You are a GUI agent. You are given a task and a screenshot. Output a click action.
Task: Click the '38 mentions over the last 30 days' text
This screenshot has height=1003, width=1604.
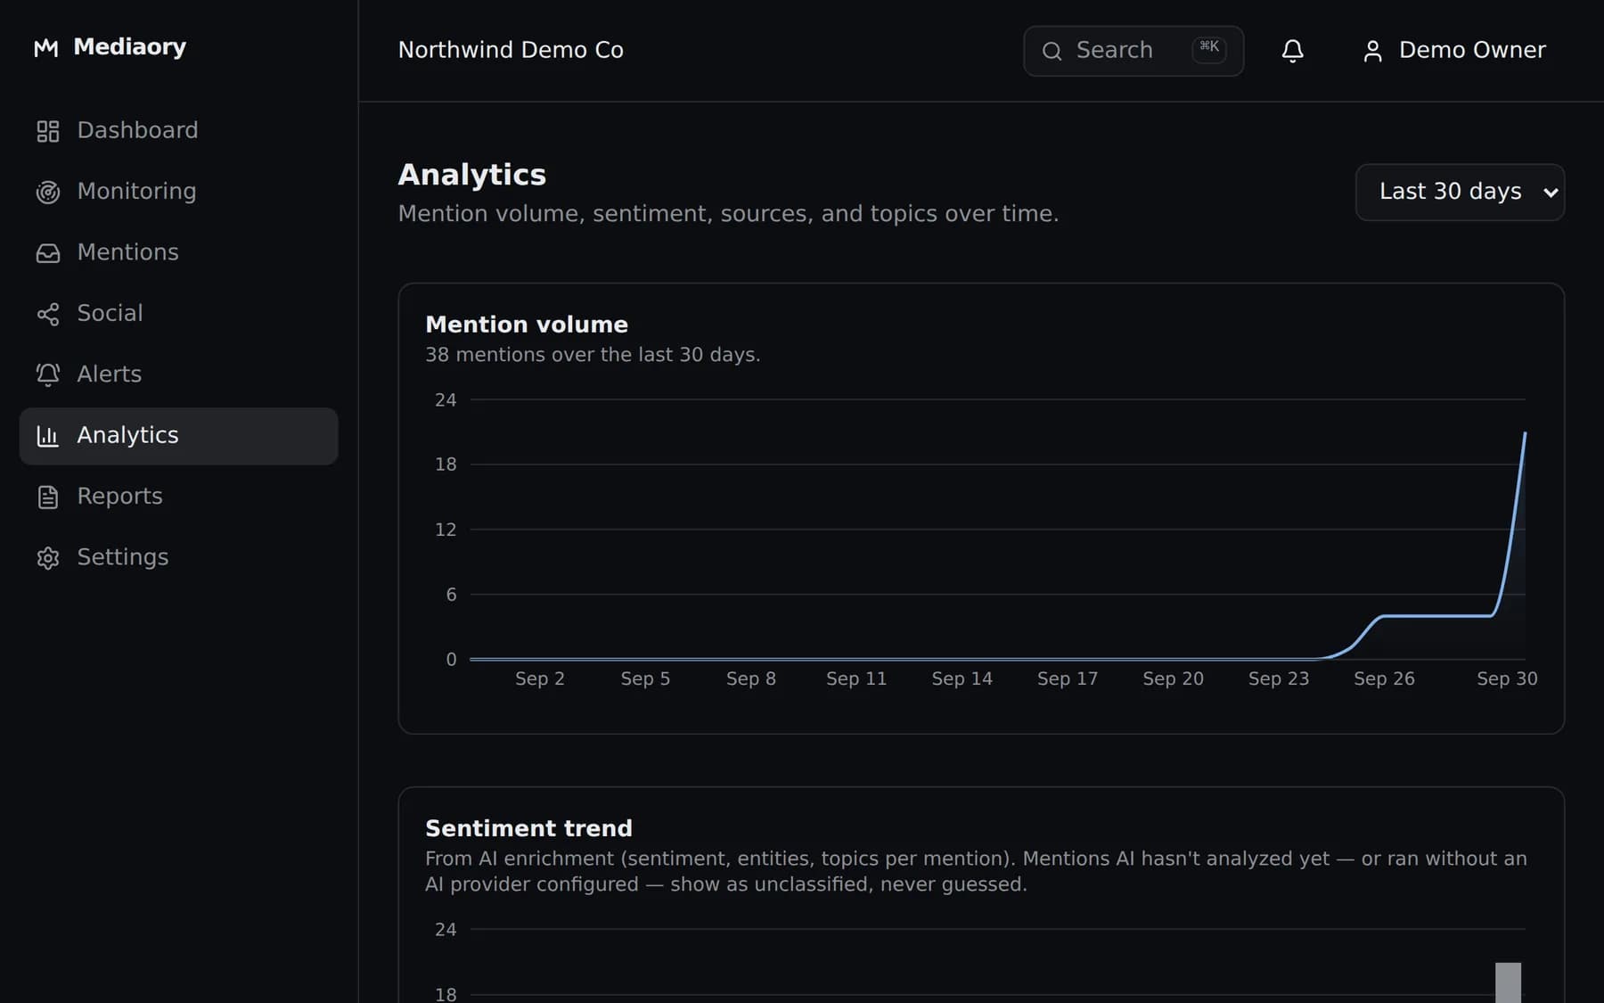pos(593,355)
